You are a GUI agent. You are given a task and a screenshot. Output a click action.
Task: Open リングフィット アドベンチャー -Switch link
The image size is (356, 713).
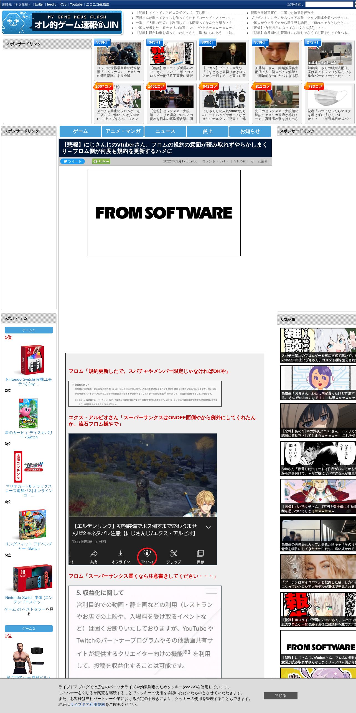29,546
